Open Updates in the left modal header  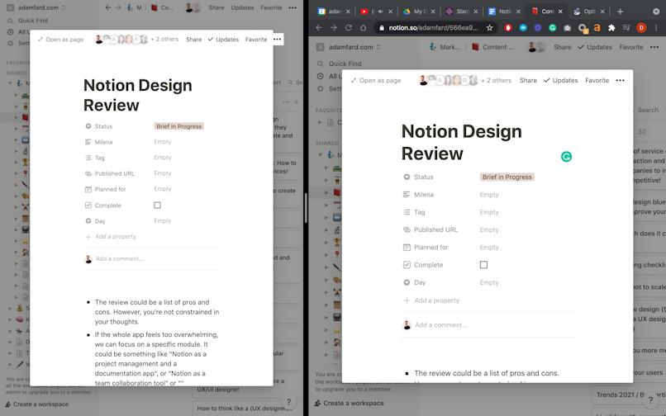tap(223, 40)
